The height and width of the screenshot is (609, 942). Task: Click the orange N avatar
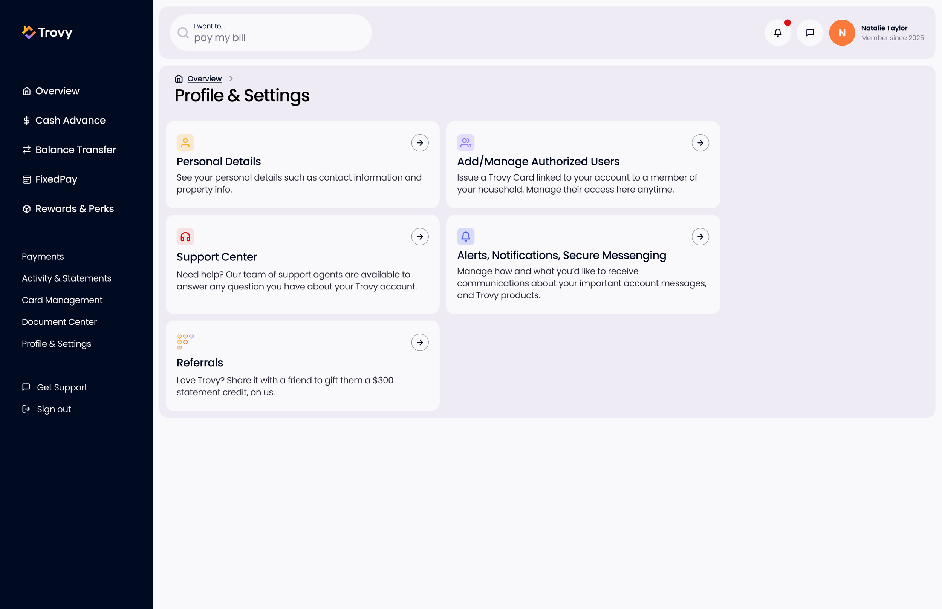(842, 33)
